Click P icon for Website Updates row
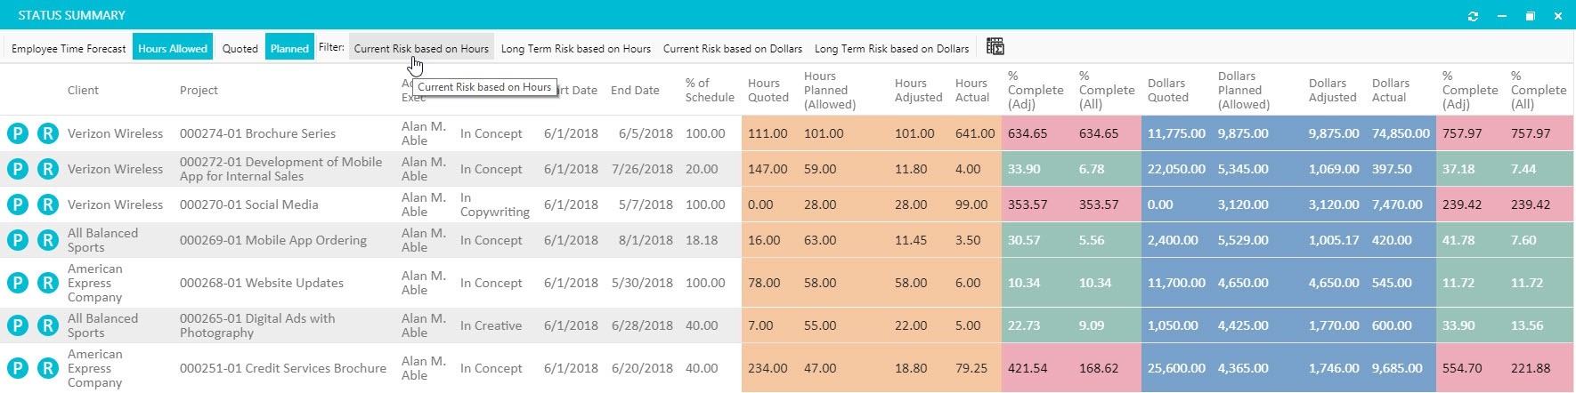This screenshot has width=1576, height=393. point(17,283)
